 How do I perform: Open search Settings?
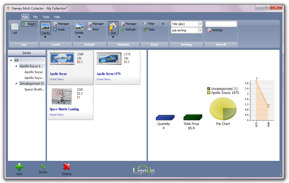coord(215,30)
